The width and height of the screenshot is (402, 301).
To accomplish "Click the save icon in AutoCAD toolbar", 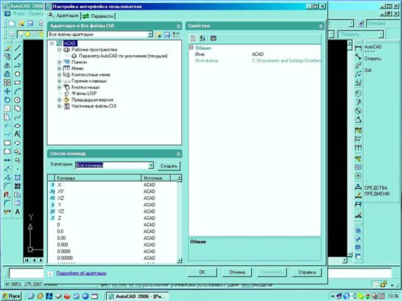I will coord(29,23).
